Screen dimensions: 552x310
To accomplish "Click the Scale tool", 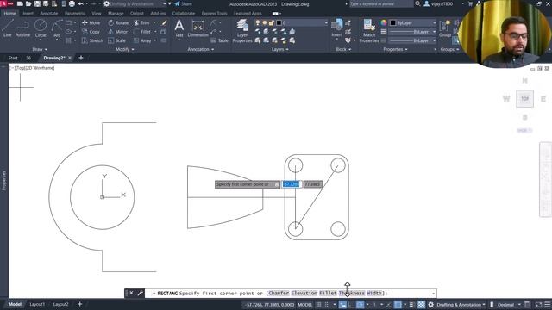I will (x=117, y=40).
